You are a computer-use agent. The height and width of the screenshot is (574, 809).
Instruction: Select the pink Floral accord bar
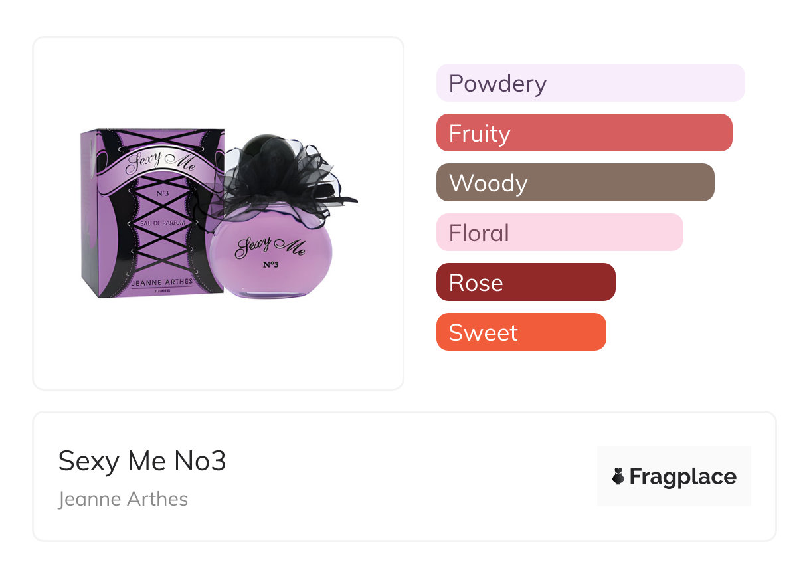(559, 233)
